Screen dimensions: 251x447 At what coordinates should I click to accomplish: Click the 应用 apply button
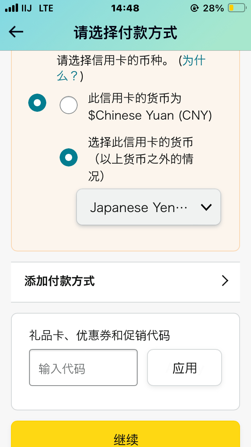click(184, 368)
